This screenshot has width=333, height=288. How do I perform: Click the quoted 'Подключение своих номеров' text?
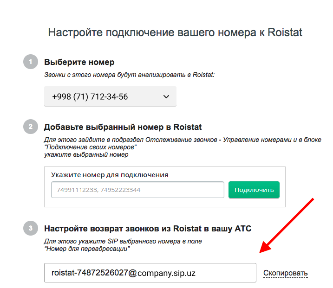[x=90, y=147]
